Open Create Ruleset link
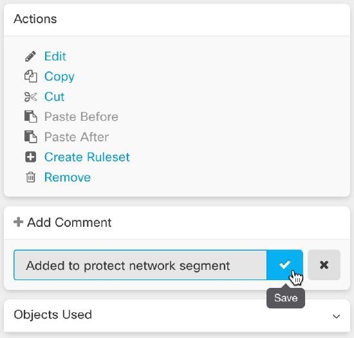The width and height of the screenshot is (354, 338). click(87, 157)
